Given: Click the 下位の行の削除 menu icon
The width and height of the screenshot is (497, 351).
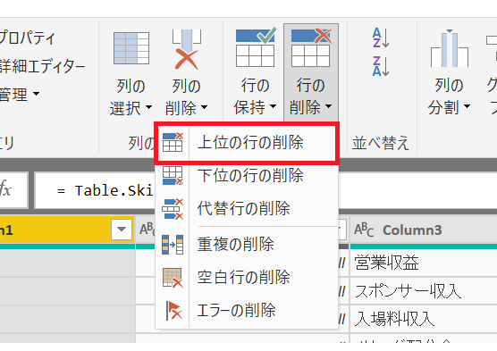Looking at the screenshot, I should 173,175.
